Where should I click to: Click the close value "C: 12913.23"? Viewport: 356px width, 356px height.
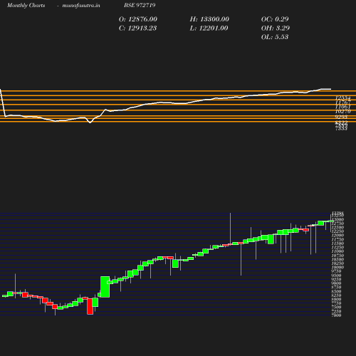(x=137, y=28)
